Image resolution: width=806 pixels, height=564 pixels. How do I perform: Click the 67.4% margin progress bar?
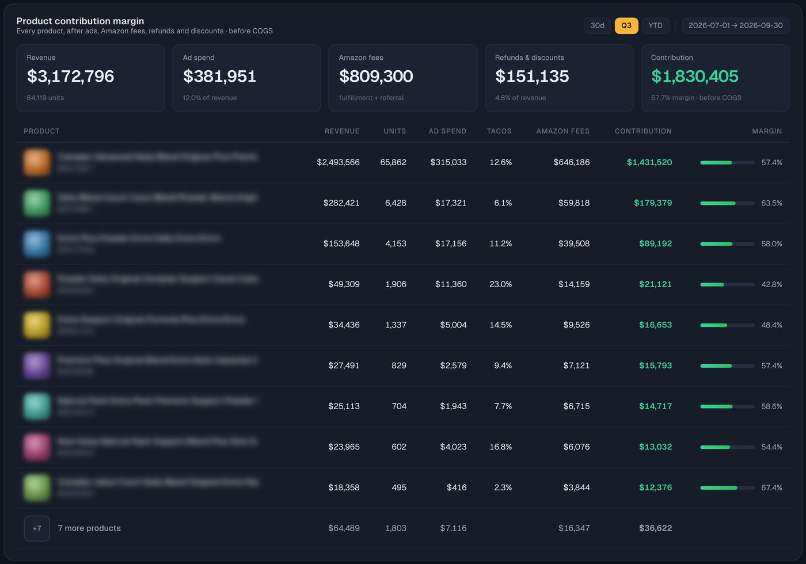(727, 487)
